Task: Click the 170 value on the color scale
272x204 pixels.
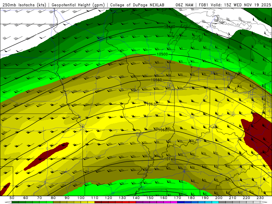Action: 177,198
